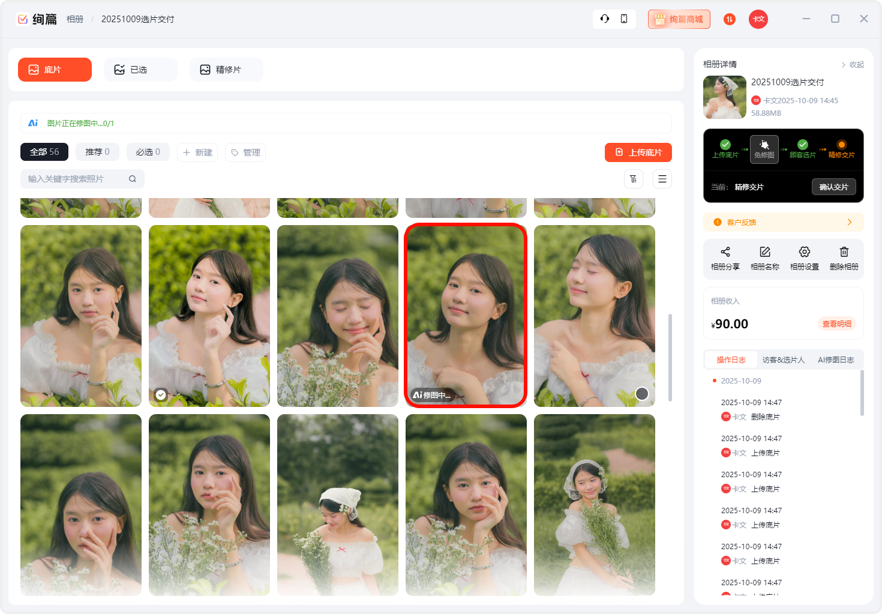Click the 相册分享 share icon
The height and width of the screenshot is (614, 882).
pyautogui.click(x=725, y=252)
